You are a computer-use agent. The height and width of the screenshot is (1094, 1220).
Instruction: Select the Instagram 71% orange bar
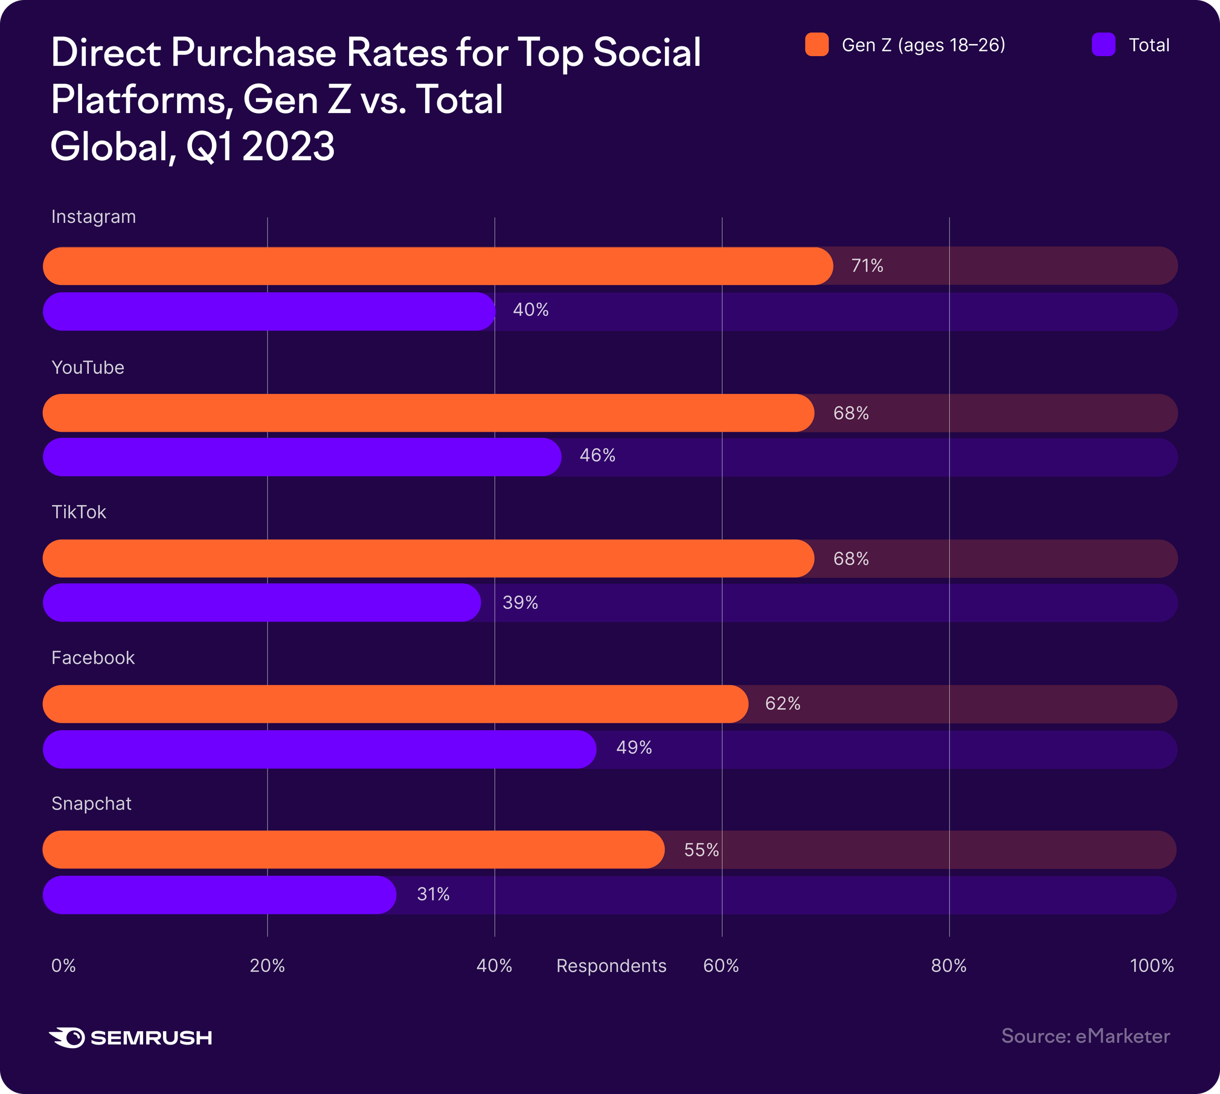(x=437, y=266)
